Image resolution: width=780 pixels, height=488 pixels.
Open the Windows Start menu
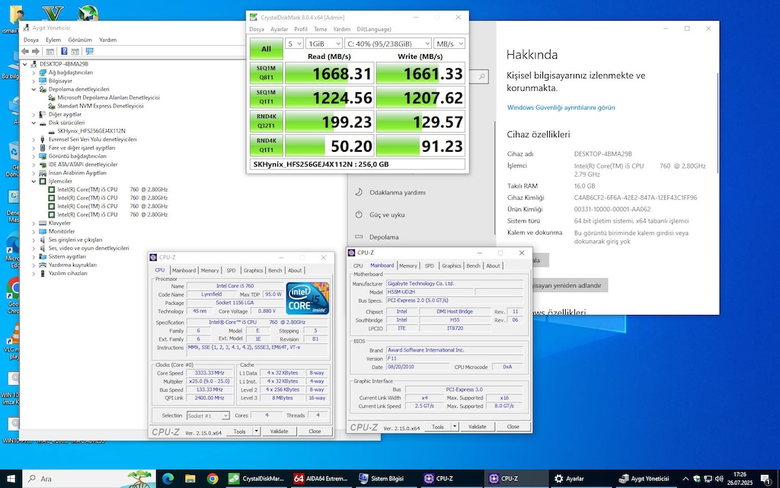click(x=11, y=479)
